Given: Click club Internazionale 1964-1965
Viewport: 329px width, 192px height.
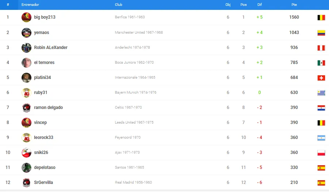Looking at the screenshot, I should [135, 78].
